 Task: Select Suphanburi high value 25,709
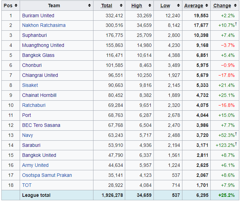tap(144, 36)
